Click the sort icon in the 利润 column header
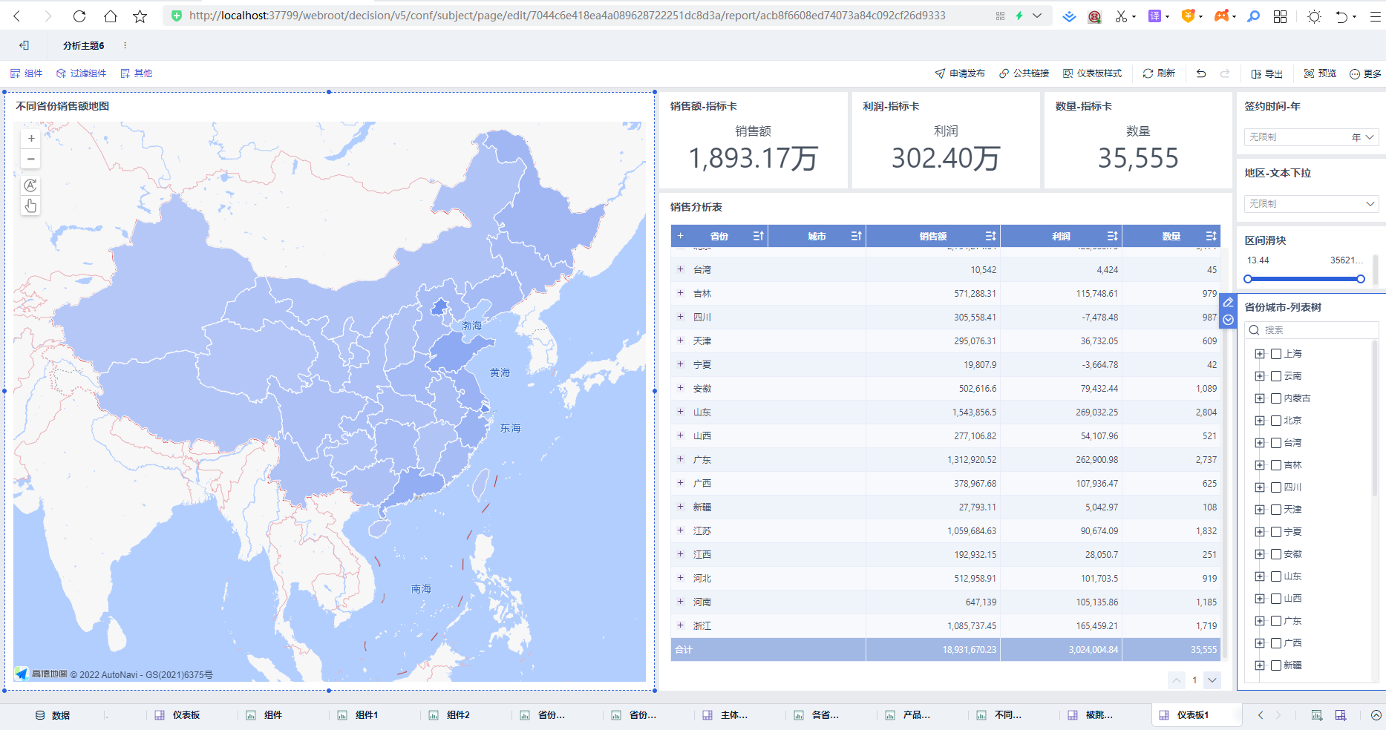Screen dimensions: 1386x730 click(x=1112, y=236)
